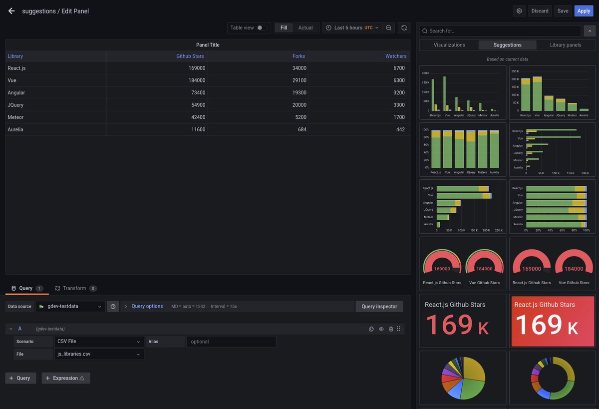Apply the panel changes

pyautogui.click(x=584, y=11)
